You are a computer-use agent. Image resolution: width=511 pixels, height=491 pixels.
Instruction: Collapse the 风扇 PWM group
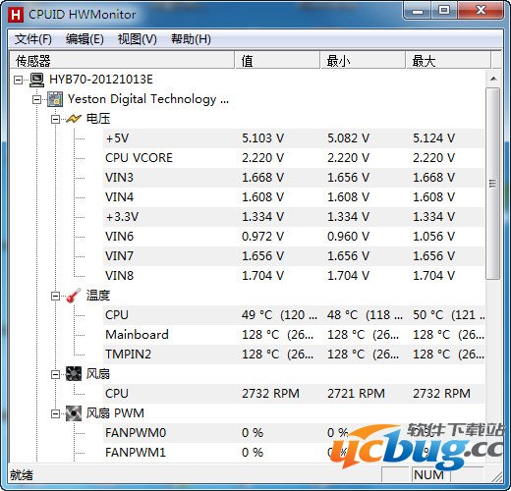[55, 414]
